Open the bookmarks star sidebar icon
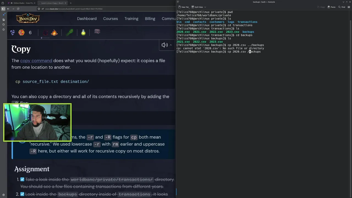 point(3,29)
